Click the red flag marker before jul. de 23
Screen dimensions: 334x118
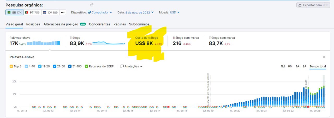point(308,107)
